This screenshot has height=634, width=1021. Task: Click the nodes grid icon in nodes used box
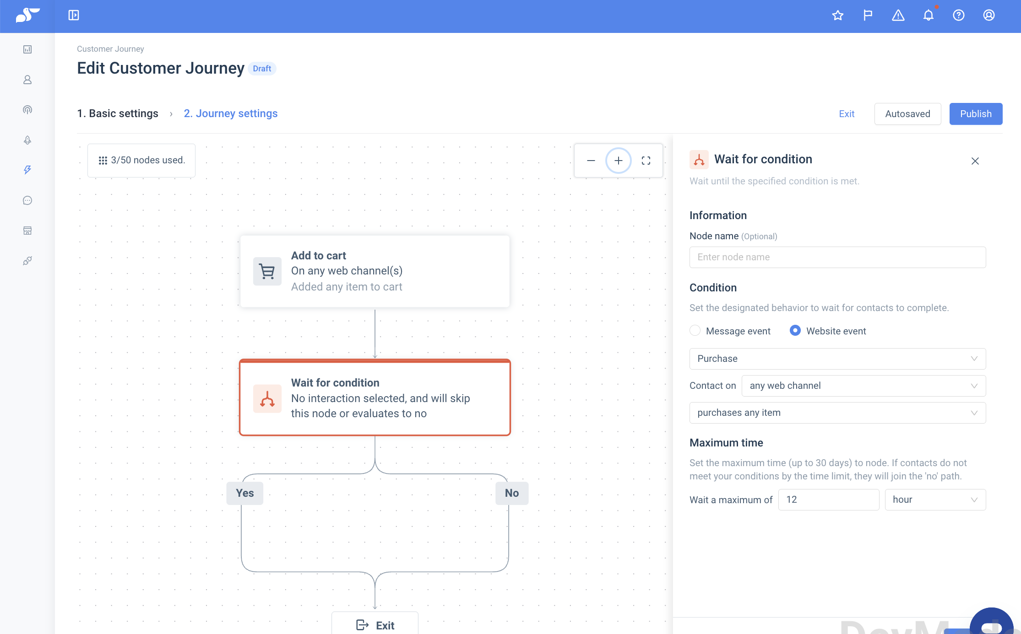(x=103, y=161)
